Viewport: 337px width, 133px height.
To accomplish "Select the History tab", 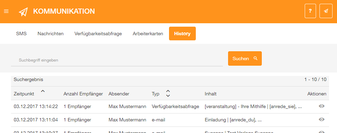I will pyautogui.click(x=182, y=34).
